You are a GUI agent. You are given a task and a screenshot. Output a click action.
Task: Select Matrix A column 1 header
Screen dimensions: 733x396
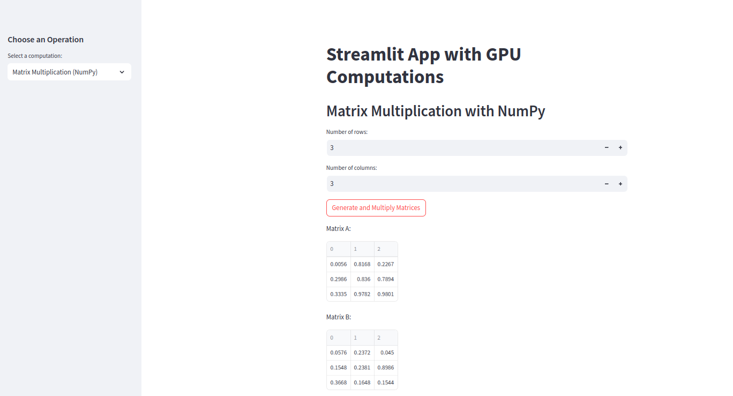click(362, 249)
